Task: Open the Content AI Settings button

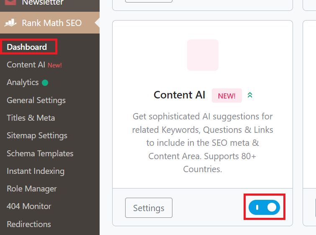Action: [149, 208]
